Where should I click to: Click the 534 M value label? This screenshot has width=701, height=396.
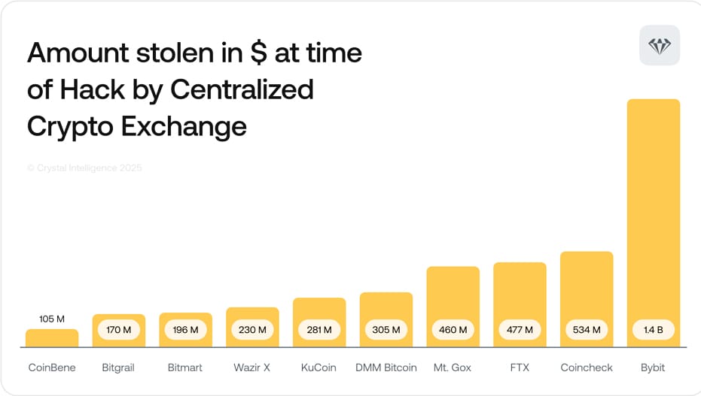[x=587, y=329]
